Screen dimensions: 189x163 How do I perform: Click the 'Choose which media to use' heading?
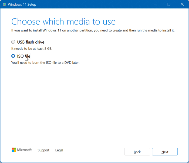(63, 22)
